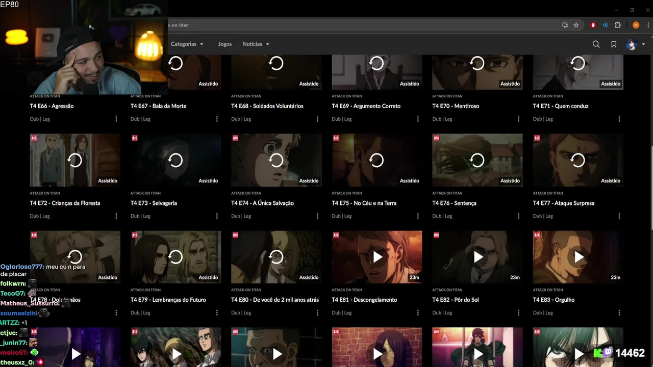Replay episode E71 - Quem conduz
The height and width of the screenshot is (367, 653).
578,63
